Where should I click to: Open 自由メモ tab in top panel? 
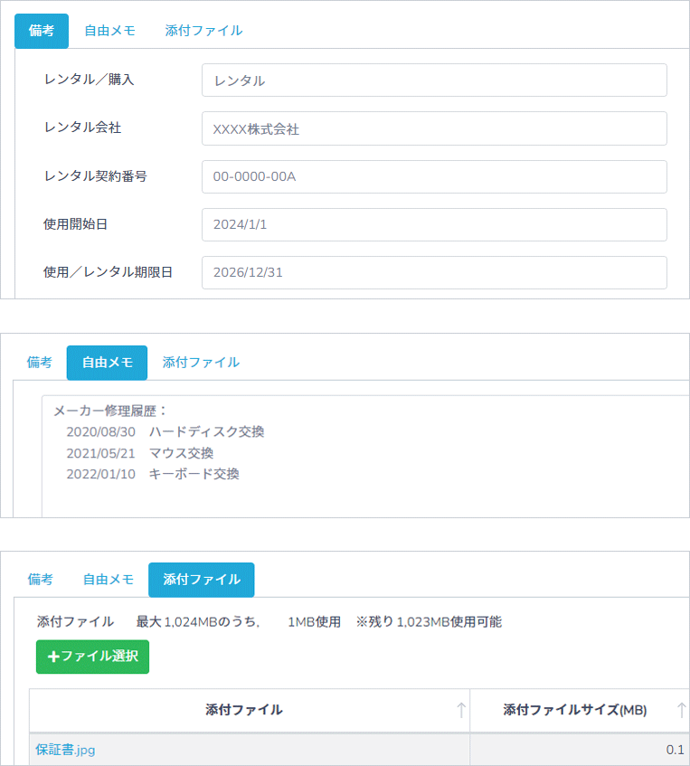point(110,31)
